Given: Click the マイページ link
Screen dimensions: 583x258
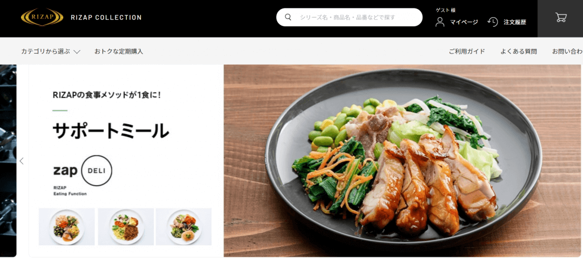Looking at the screenshot, I should coord(464,22).
